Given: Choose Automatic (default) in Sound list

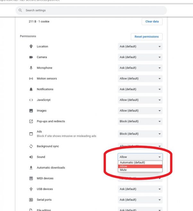Looking at the screenshot, I should pos(140,163).
